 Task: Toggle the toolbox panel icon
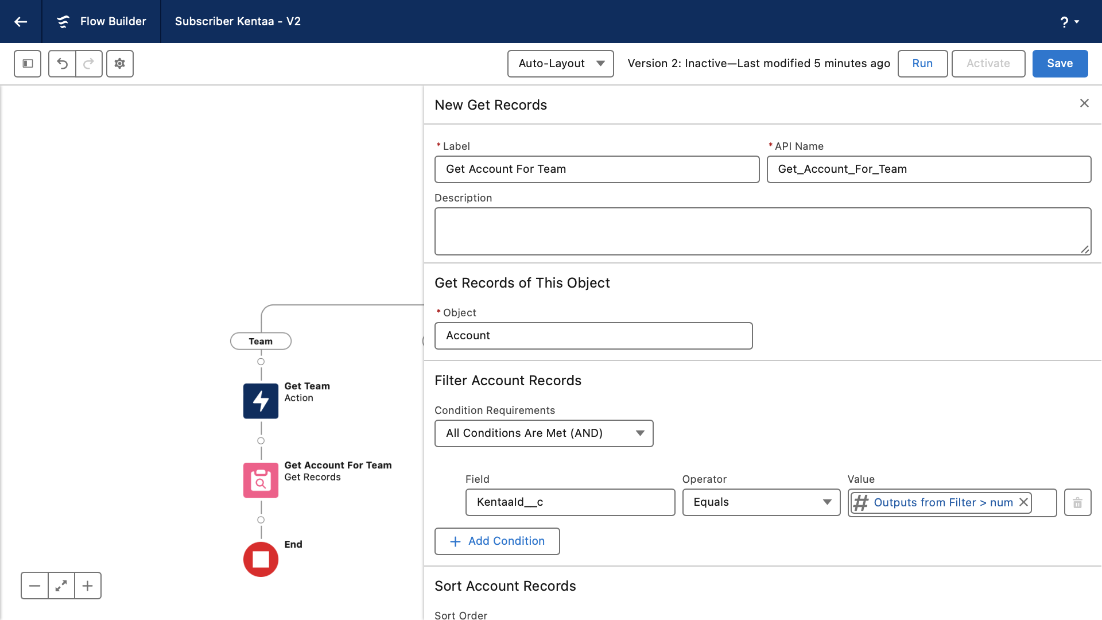point(28,64)
